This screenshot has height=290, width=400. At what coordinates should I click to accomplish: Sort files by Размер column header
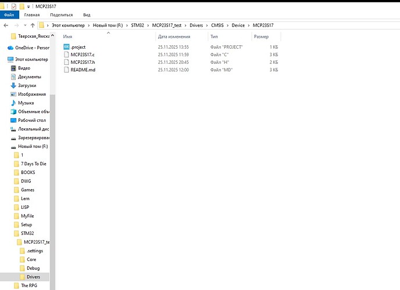[261, 37]
